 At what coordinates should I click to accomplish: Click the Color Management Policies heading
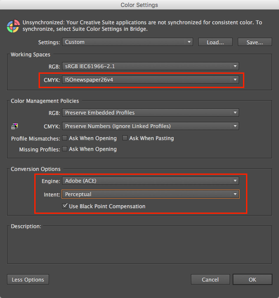tap(45, 101)
